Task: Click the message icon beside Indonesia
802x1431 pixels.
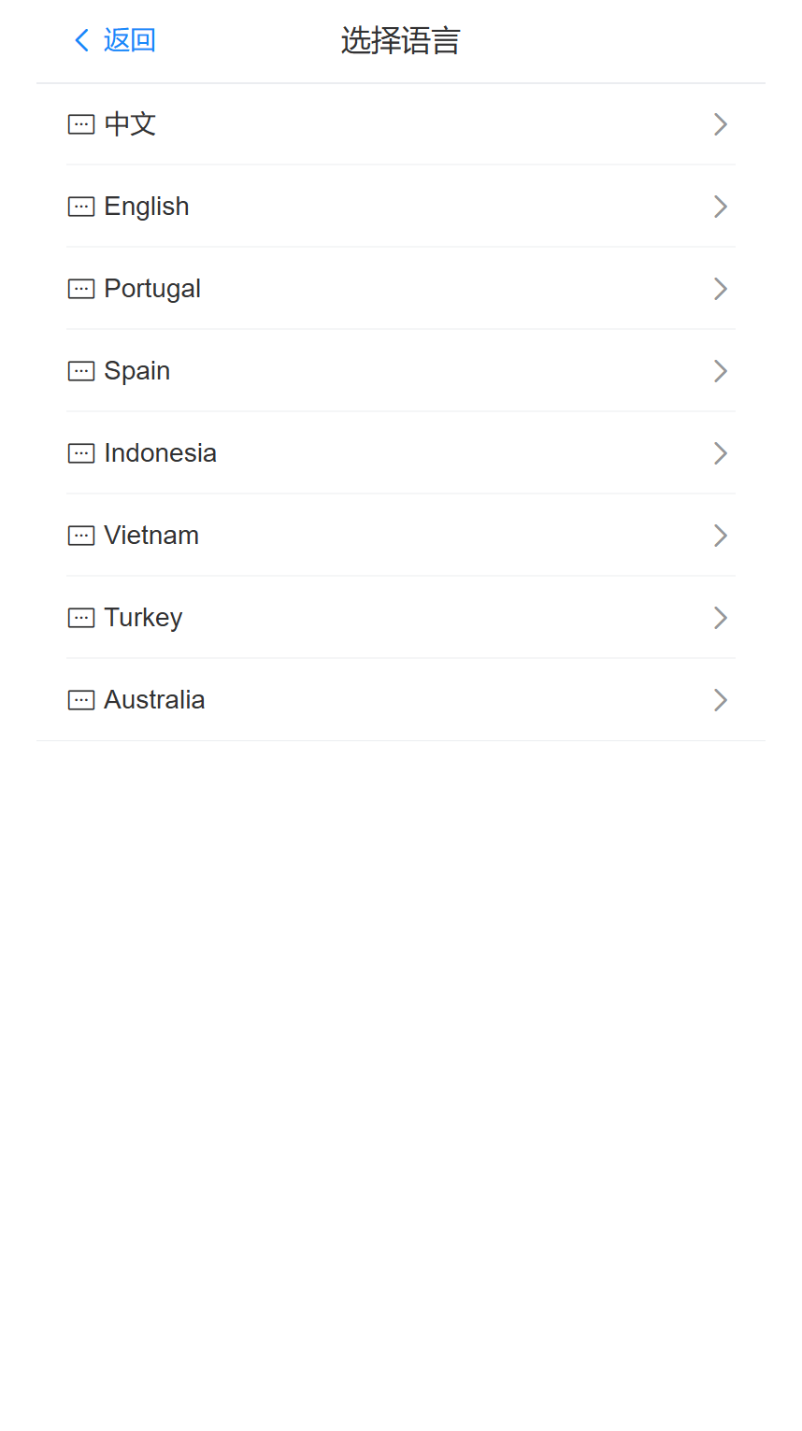Action: (81, 453)
